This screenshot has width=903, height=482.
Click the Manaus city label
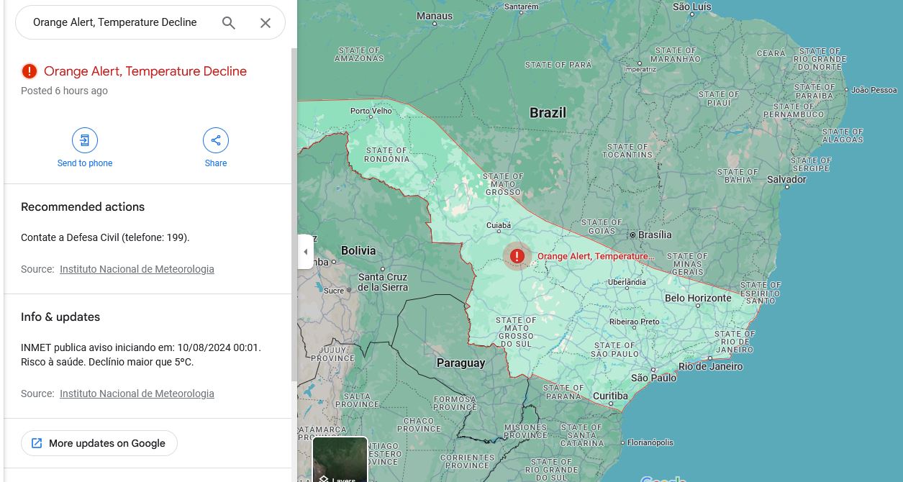pyautogui.click(x=435, y=16)
